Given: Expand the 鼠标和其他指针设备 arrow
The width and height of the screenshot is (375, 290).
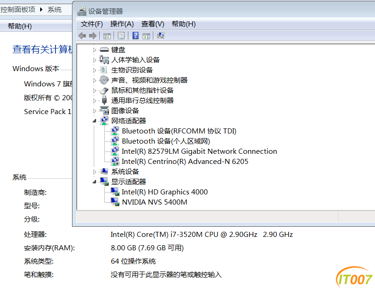Looking at the screenshot, I should click(95, 91).
